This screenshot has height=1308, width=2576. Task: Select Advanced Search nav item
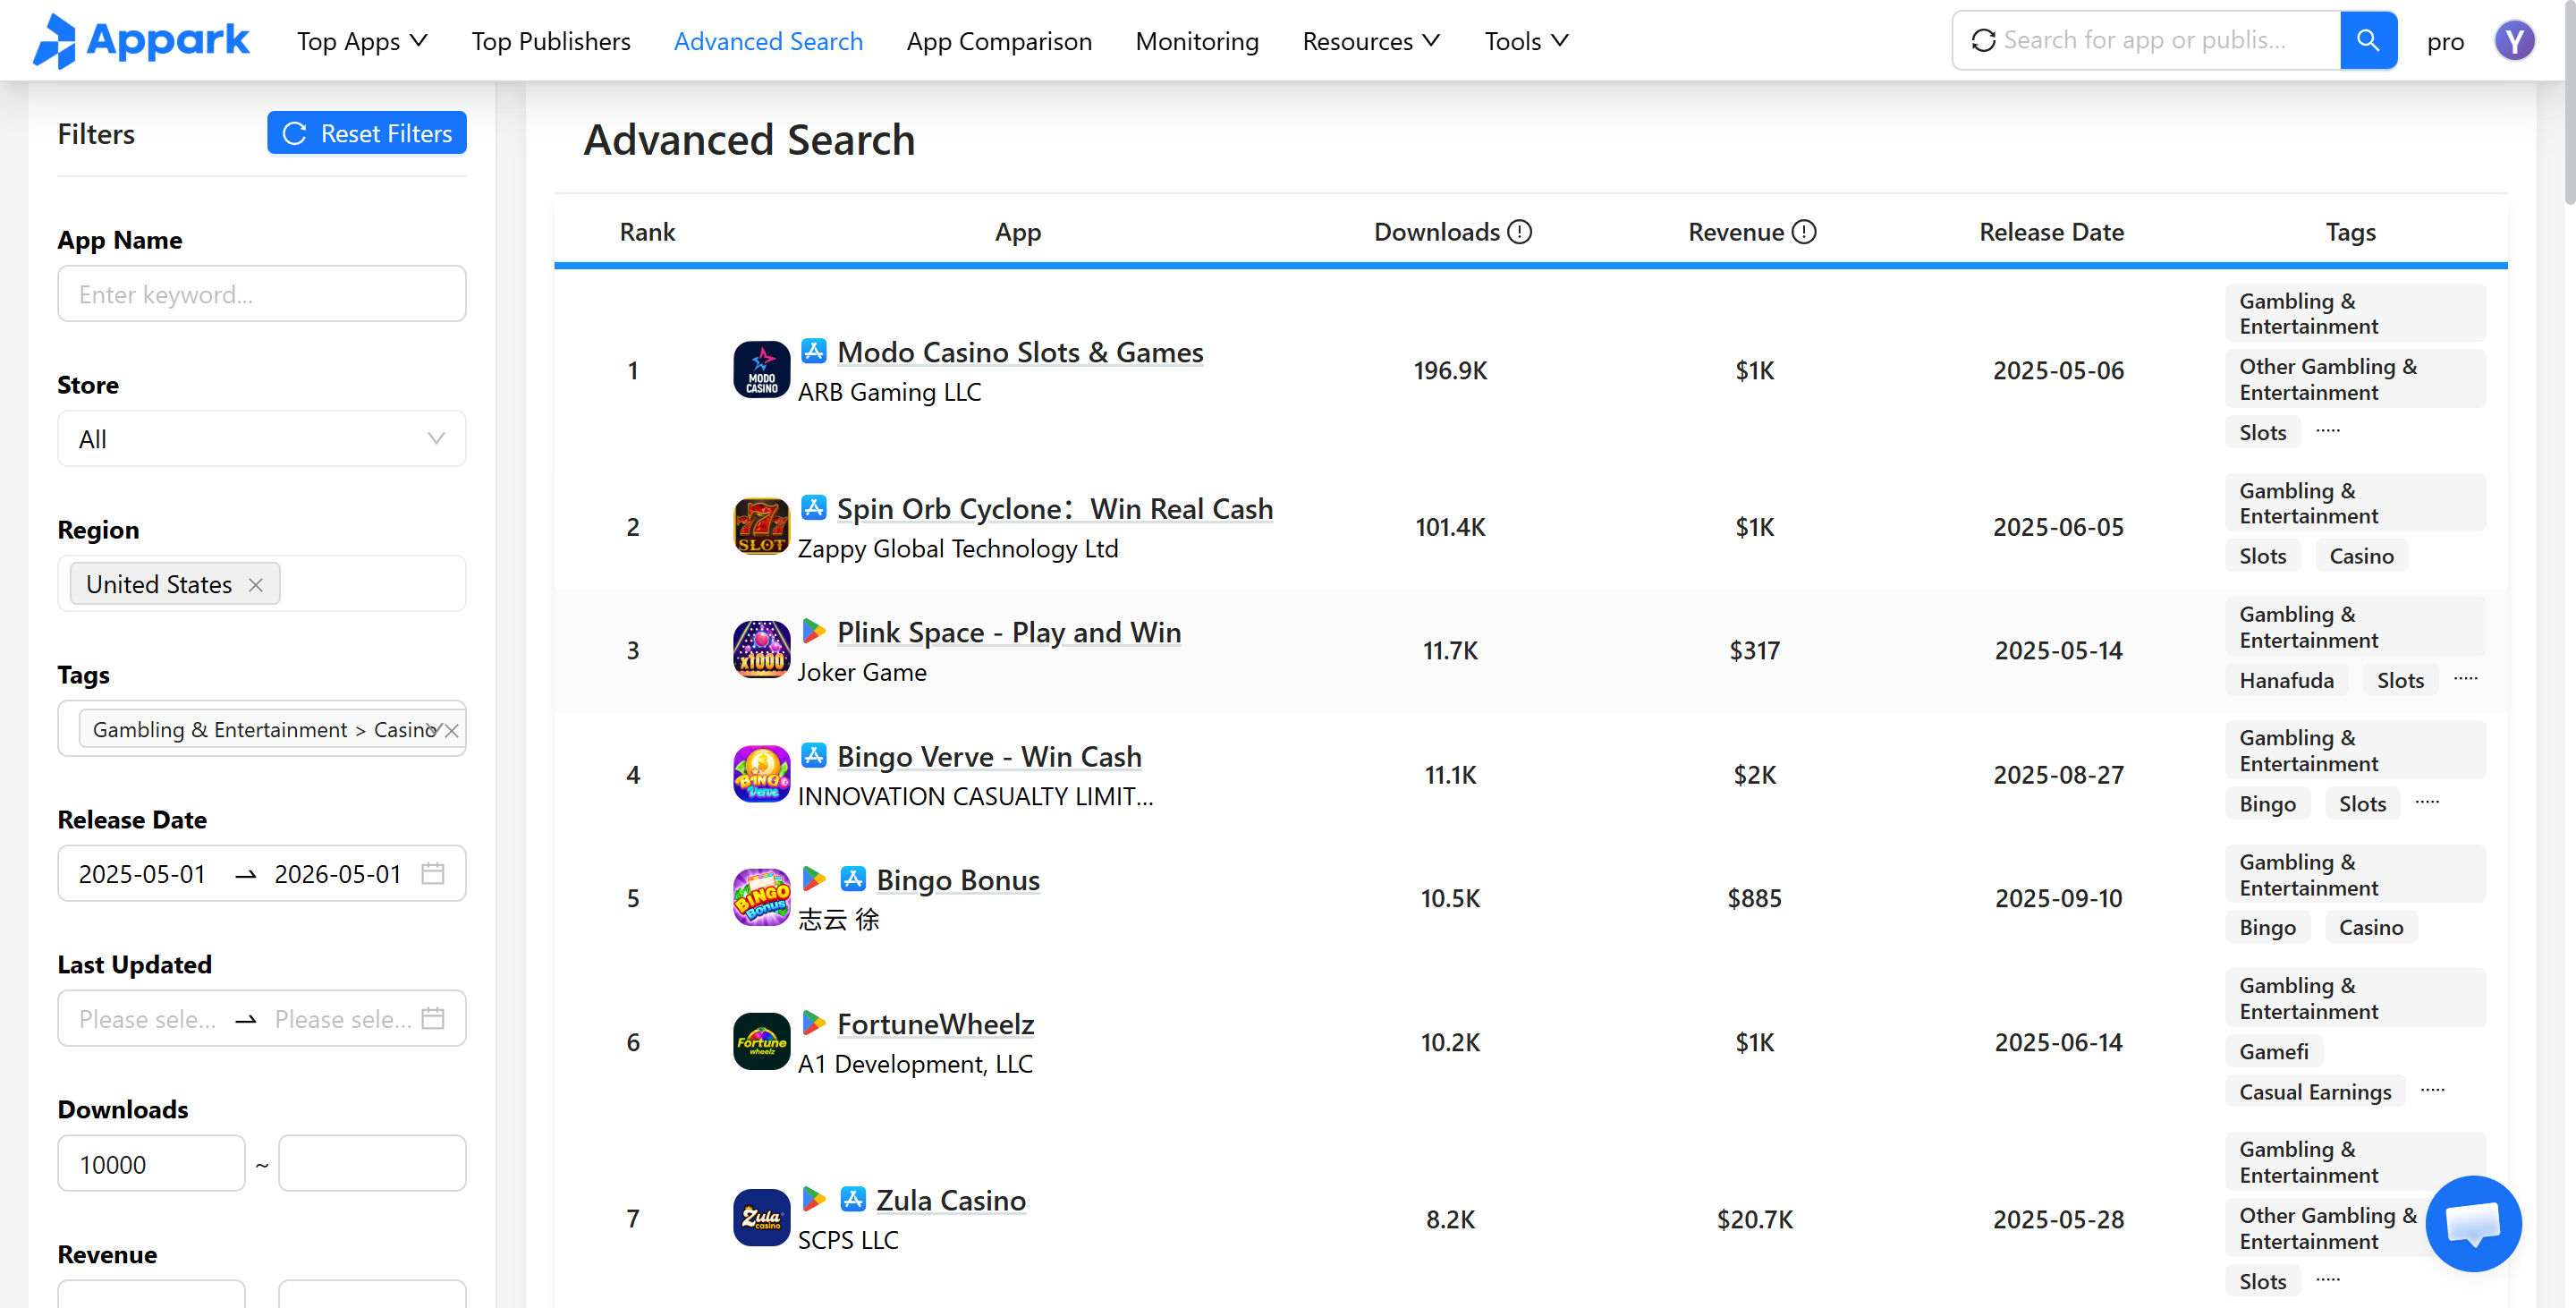768,41
